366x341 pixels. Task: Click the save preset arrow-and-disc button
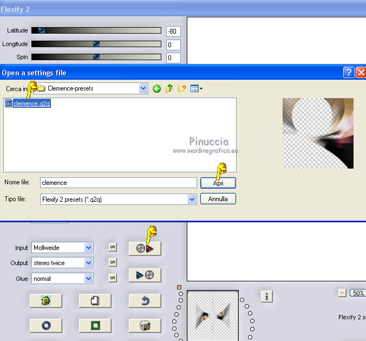click(x=145, y=275)
